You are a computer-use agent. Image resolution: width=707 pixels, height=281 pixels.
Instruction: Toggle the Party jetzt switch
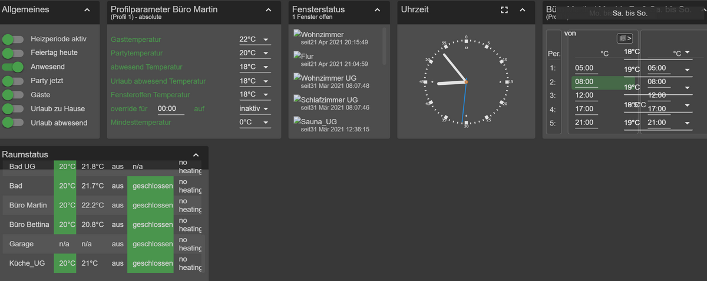pos(13,81)
